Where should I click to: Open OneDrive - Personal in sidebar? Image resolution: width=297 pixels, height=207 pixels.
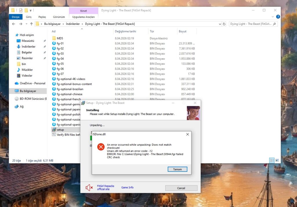(x=30, y=83)
